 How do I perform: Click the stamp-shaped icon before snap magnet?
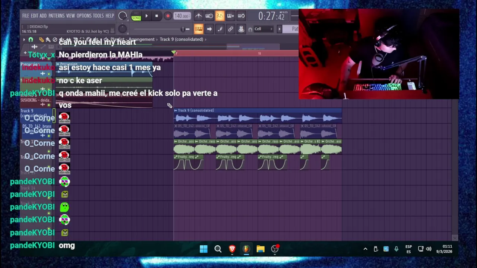241,29
